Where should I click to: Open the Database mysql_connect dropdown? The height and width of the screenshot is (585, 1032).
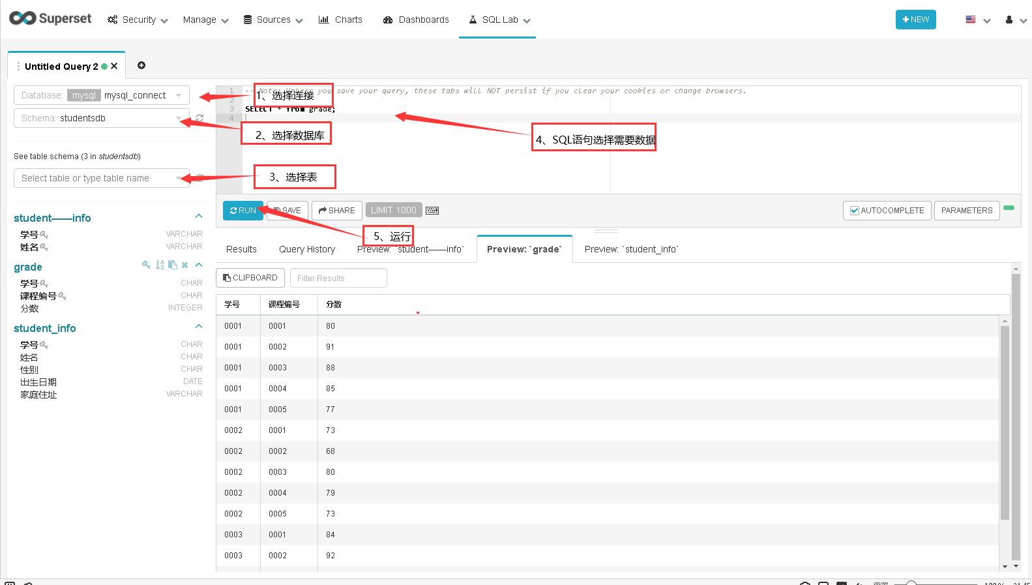102,95
